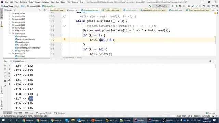The image size is (219, 123).
Task: Open the Project view dropdown
Action: (10, 10)
